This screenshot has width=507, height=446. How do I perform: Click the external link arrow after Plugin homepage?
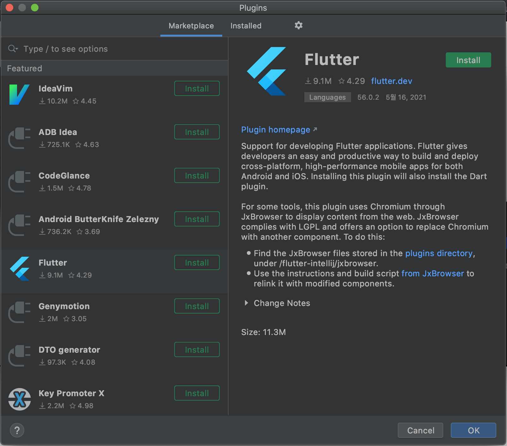(315, 129)
